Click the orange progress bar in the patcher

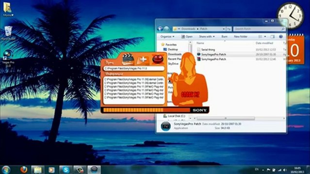[147, 110]
